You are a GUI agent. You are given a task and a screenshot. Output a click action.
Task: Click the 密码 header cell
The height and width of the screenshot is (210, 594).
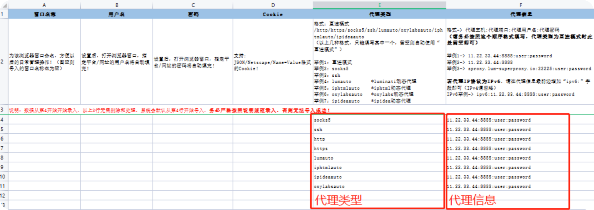pyautogui.click(x=193, y=14)
